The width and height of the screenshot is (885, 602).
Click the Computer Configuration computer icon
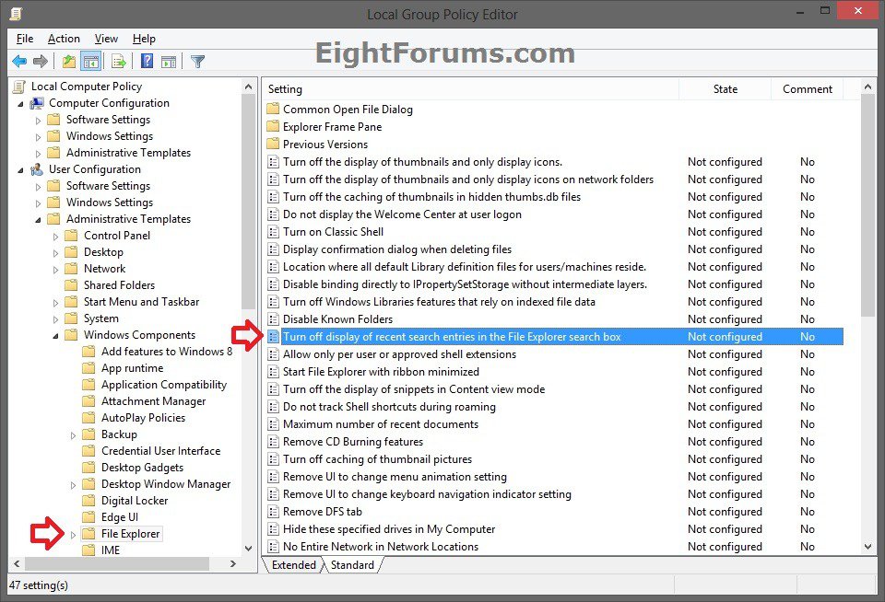click(37, 103)
